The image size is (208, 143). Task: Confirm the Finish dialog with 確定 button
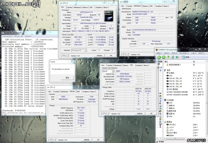(67, 78)
